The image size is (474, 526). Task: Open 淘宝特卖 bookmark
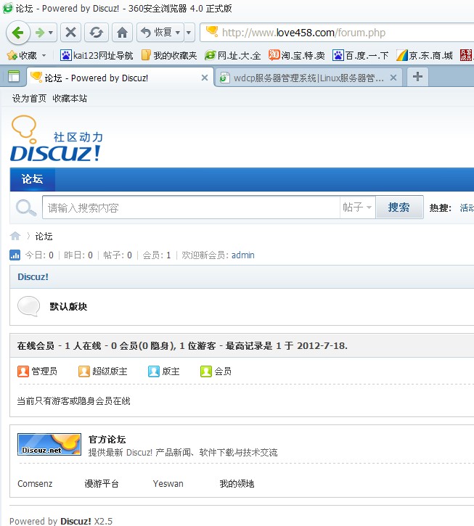click(297, 55)
